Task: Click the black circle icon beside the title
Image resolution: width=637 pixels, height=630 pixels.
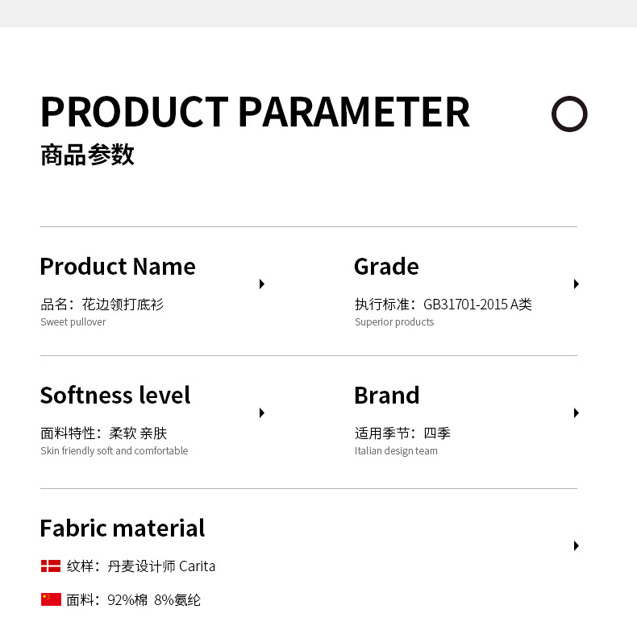Action: (x=569, y=114)
